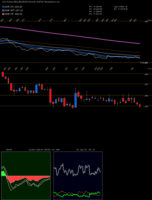Click the magenta long-term EMA line
The width and height of the screenshot is (152, 200).
70,35
